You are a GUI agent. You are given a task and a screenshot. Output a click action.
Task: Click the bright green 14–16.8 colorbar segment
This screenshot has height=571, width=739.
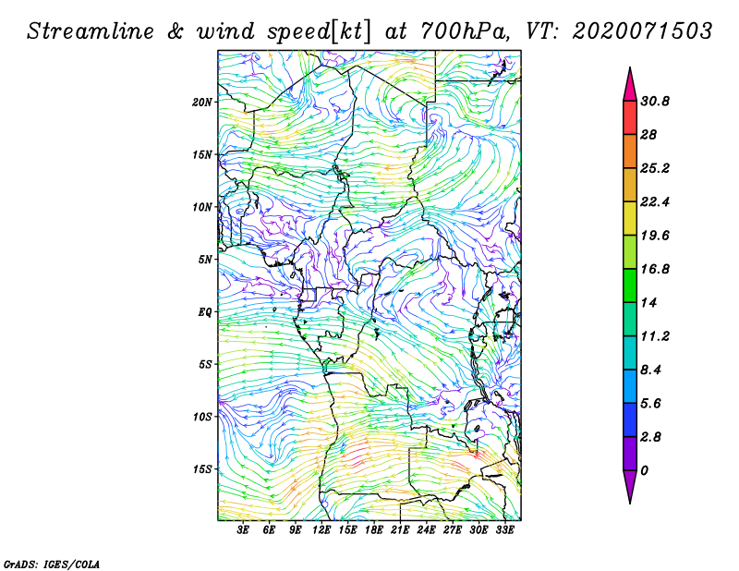pyautogui.click(x=630, y=285)
